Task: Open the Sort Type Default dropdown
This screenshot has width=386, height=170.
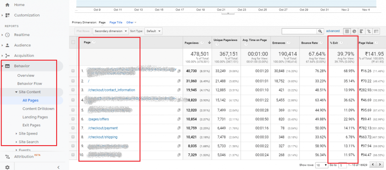Action: (153, 31)
